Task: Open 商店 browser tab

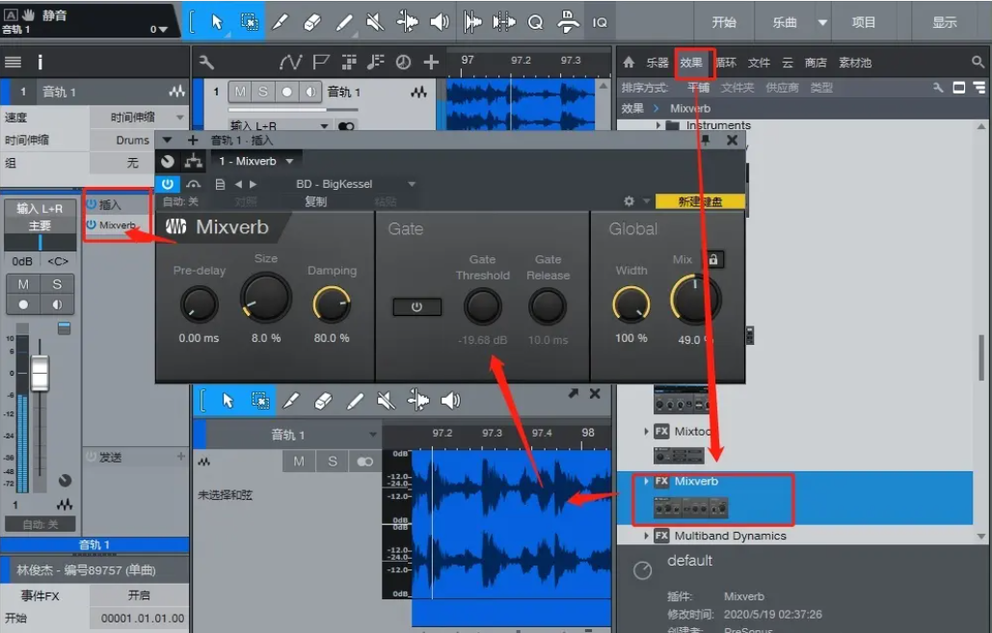Action: pyautogui.click(x=816, y=62)
